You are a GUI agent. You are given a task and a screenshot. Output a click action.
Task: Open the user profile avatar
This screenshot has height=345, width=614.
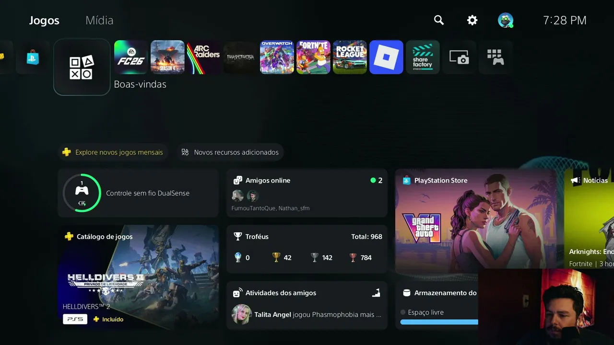point(506,20)
